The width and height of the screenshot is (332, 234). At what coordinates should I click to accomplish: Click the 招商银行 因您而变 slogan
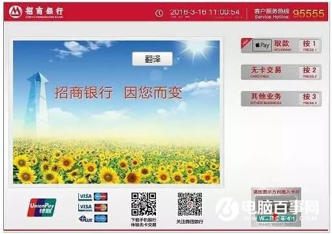coord(118,92)
